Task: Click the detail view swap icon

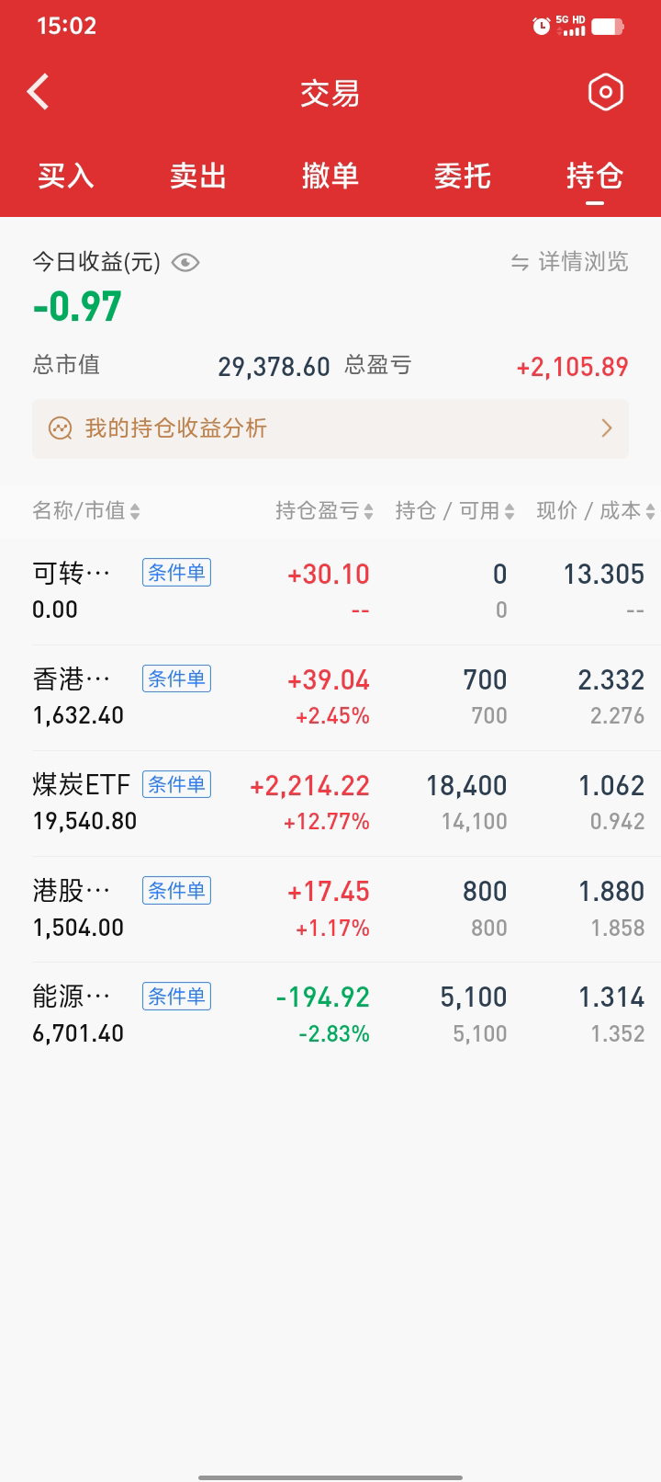Action: [520, 263]
